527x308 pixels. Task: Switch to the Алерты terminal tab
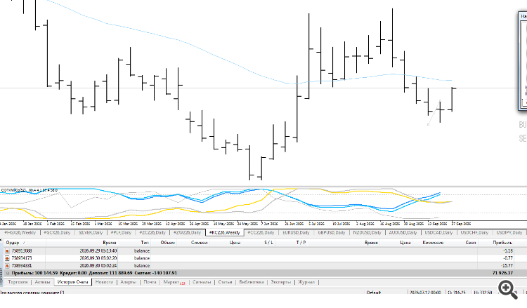[128, 282]
